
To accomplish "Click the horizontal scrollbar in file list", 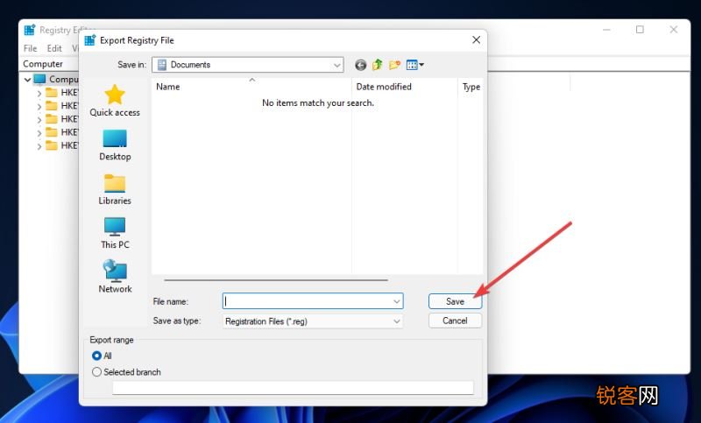I will click(276, 280).
